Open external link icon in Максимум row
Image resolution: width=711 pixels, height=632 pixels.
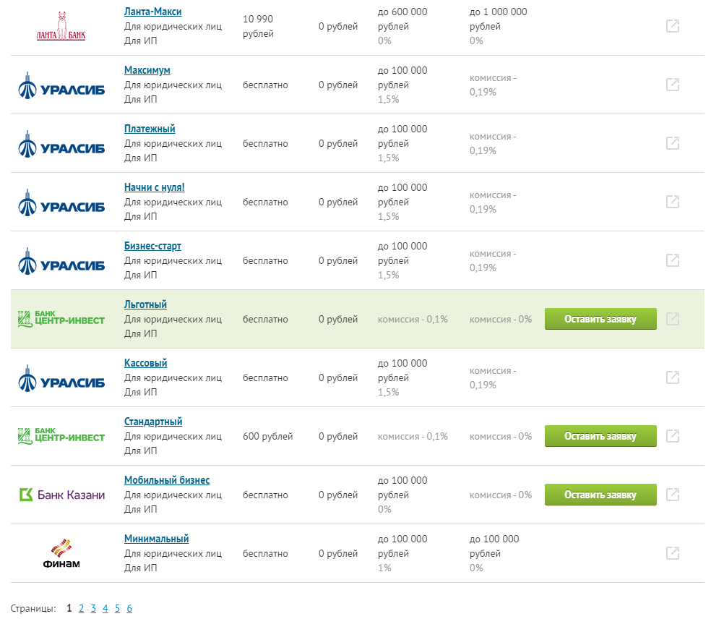(673, 85)
